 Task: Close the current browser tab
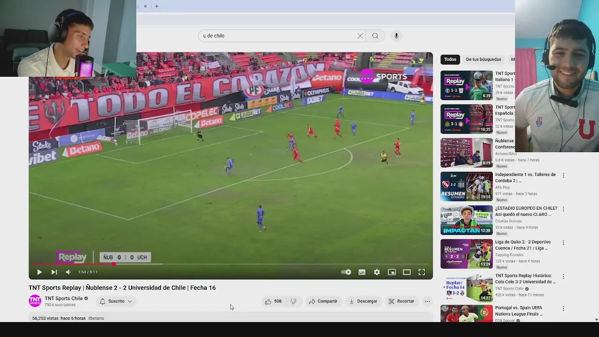pos(145,6)
